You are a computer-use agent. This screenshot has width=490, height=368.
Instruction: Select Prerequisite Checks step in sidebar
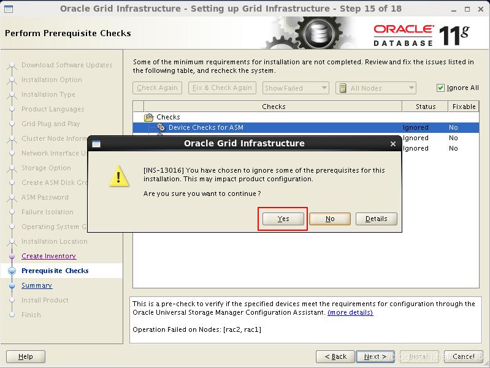55,271
